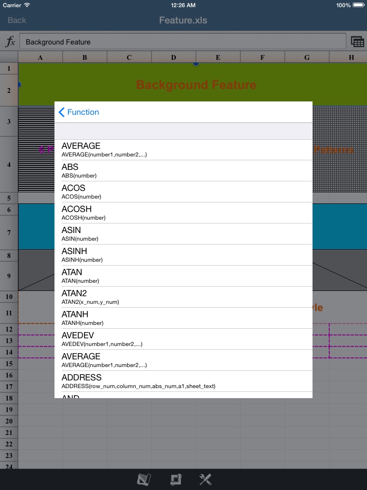The width and height of the screenshot is (367, 490).
Task: Select column D header
Action: coord(173,57)
